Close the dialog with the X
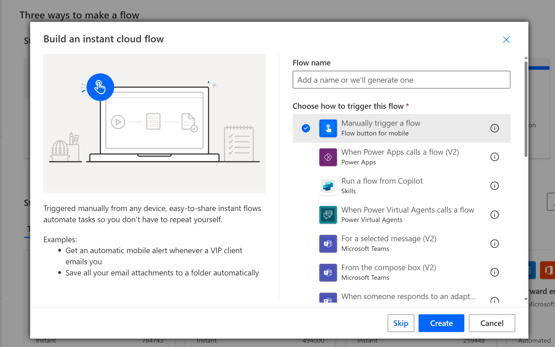This screenshot has width=555, height=347. (x=506, y=40)
